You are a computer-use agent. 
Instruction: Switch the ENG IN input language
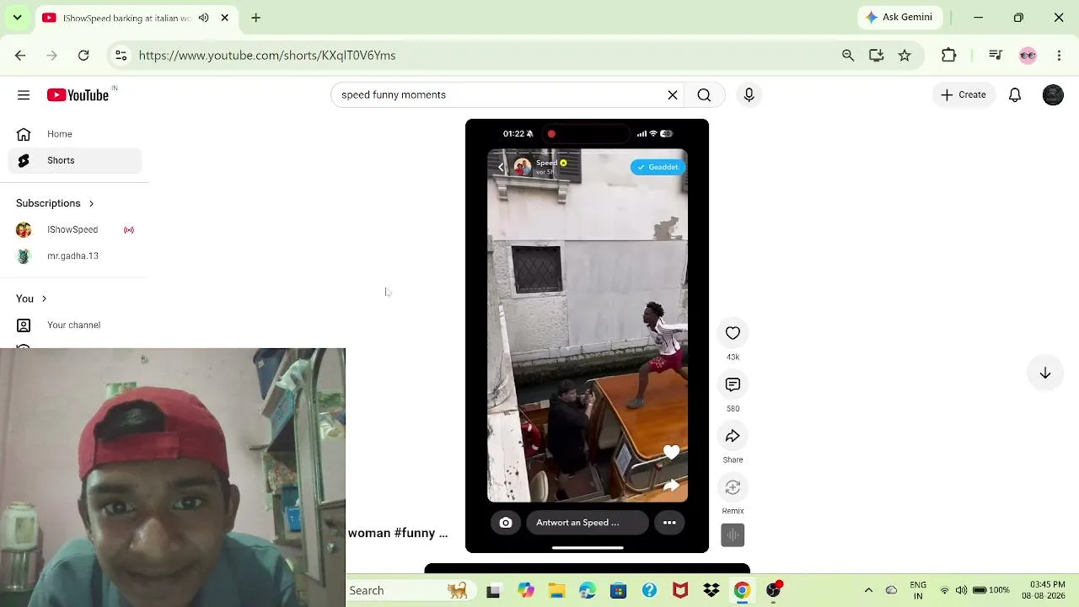918,590
